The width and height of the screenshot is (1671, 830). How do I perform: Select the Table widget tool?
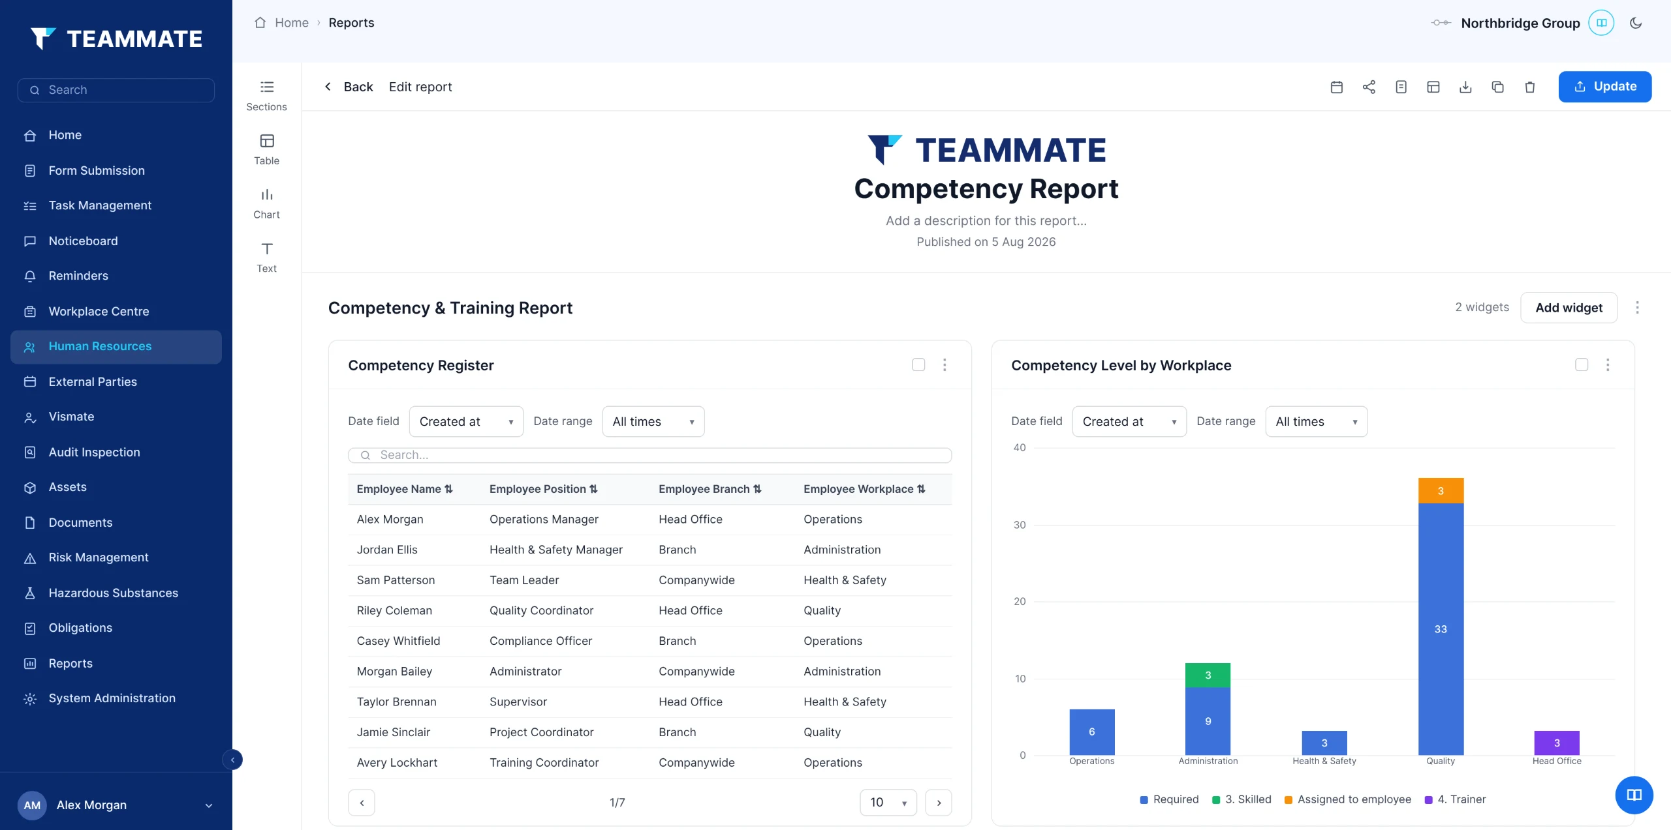266,149
